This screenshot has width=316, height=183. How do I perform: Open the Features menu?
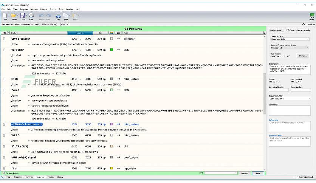[x=34, y=9]
